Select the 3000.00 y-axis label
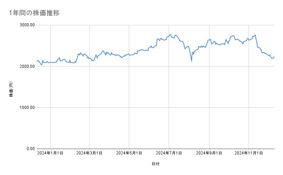 pyautogui.click(x=26, y=25)
